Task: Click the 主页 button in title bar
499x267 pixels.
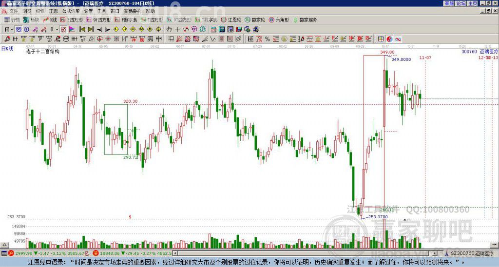Action: pos(472,3)
